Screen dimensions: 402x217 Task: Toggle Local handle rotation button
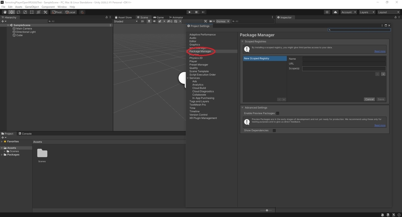tap(70, 12)
